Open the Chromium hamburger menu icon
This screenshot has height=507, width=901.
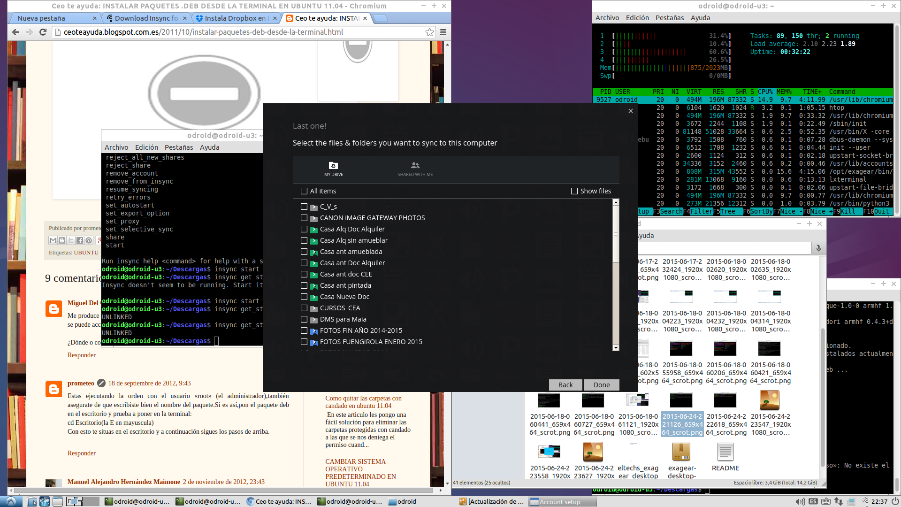(443, 32)
